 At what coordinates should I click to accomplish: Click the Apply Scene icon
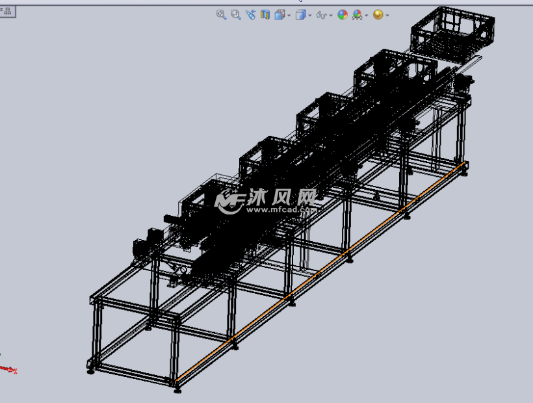coord(357,14)
